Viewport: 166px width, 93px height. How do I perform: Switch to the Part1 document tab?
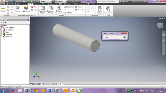pyautogui.click(x=53, y=84)
